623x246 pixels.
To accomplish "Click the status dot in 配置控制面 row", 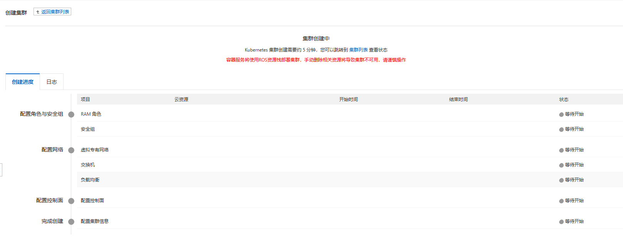I will tap(561, 201).
